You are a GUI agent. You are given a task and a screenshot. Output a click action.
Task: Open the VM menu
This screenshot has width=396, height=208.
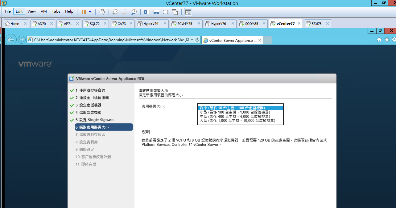pos(44,11)
